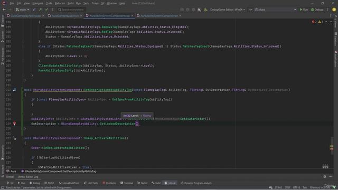Image resolution: width=338 pixels, height=190 pixels.
Task: Click the Git commit checkmark icon
Action: coord(46,9)
